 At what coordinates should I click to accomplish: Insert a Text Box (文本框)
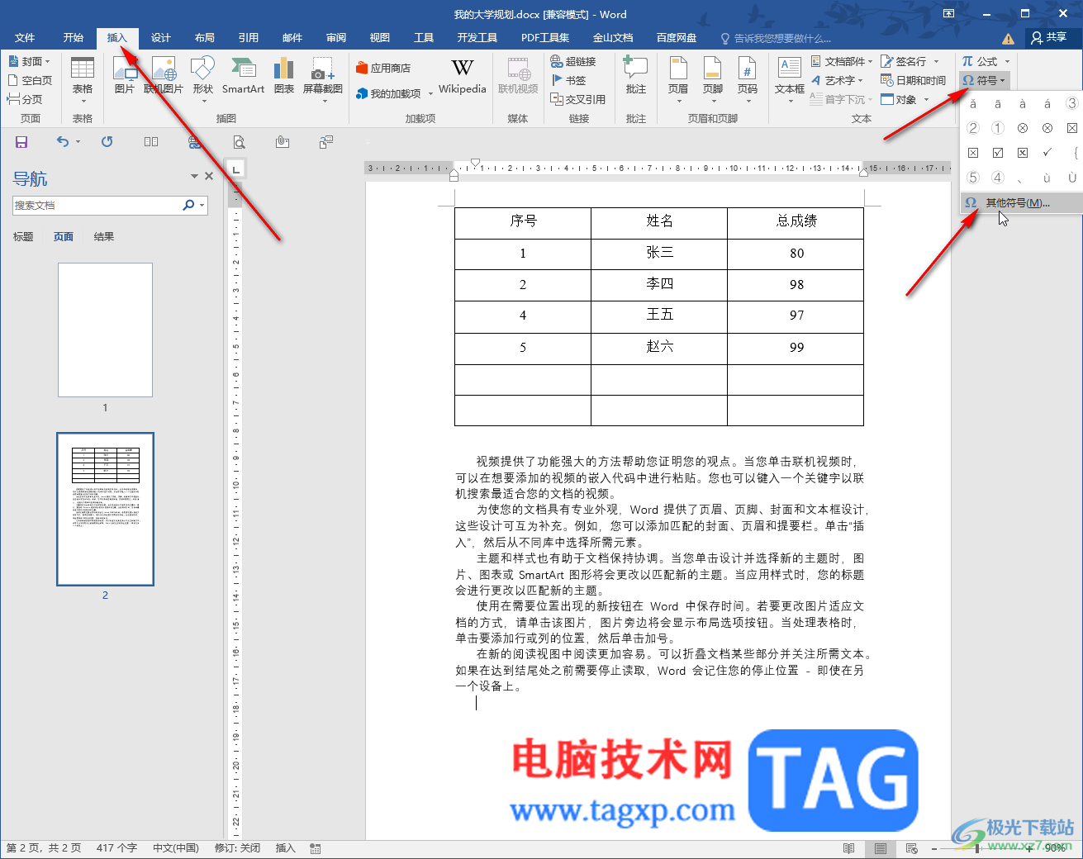[790, 79]
